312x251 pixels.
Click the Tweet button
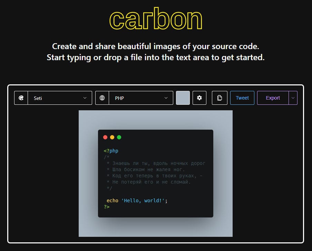pyautogui.click(x=242, y=98)
